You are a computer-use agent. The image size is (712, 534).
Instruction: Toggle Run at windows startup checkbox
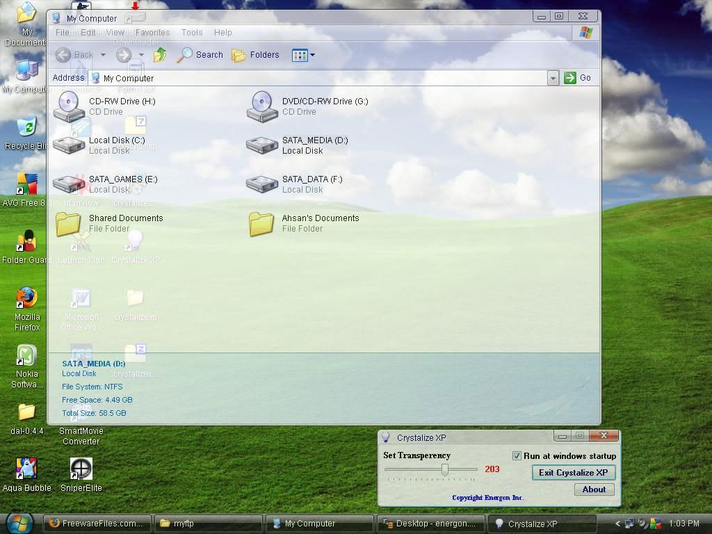(517, 456)
